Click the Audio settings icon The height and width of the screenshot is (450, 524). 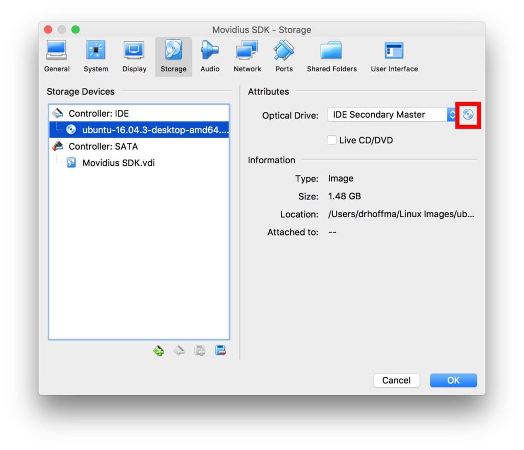(210, 56)
